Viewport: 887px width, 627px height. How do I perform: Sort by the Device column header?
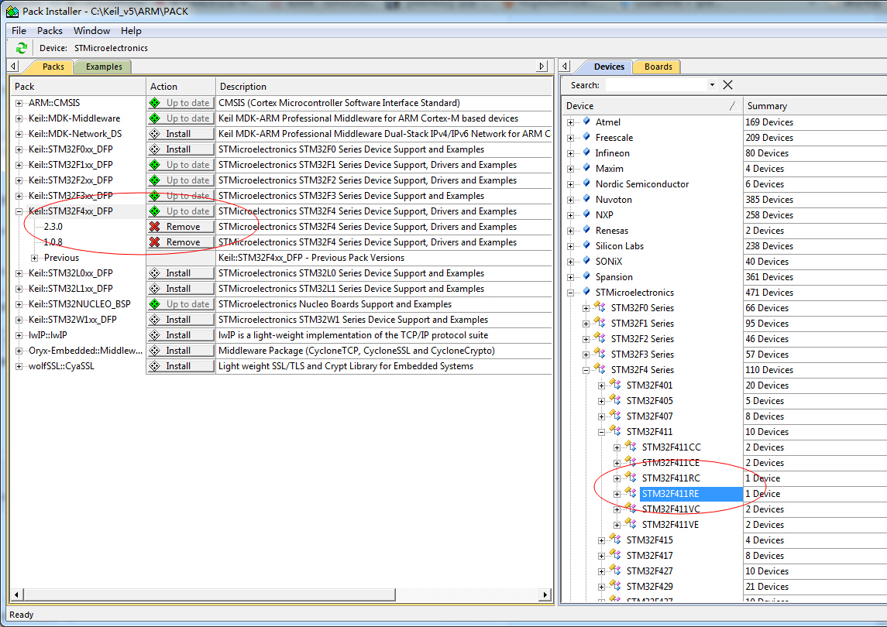(x=652, y=106)
